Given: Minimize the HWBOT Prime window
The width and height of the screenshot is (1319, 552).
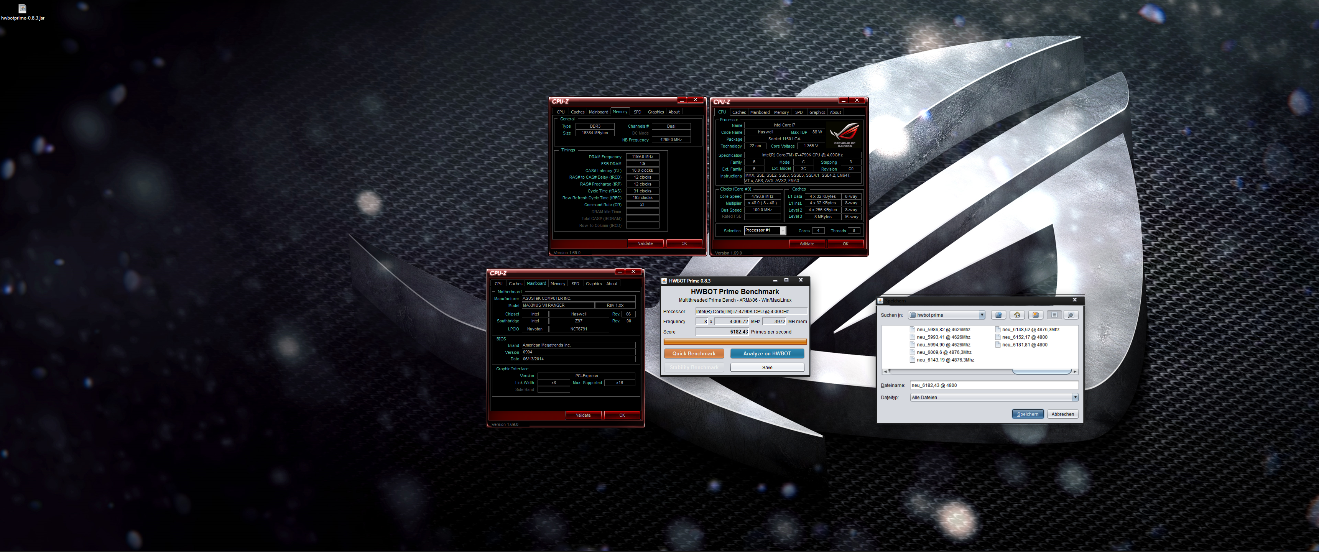Looking at the screenshot, I should (775, 280).
